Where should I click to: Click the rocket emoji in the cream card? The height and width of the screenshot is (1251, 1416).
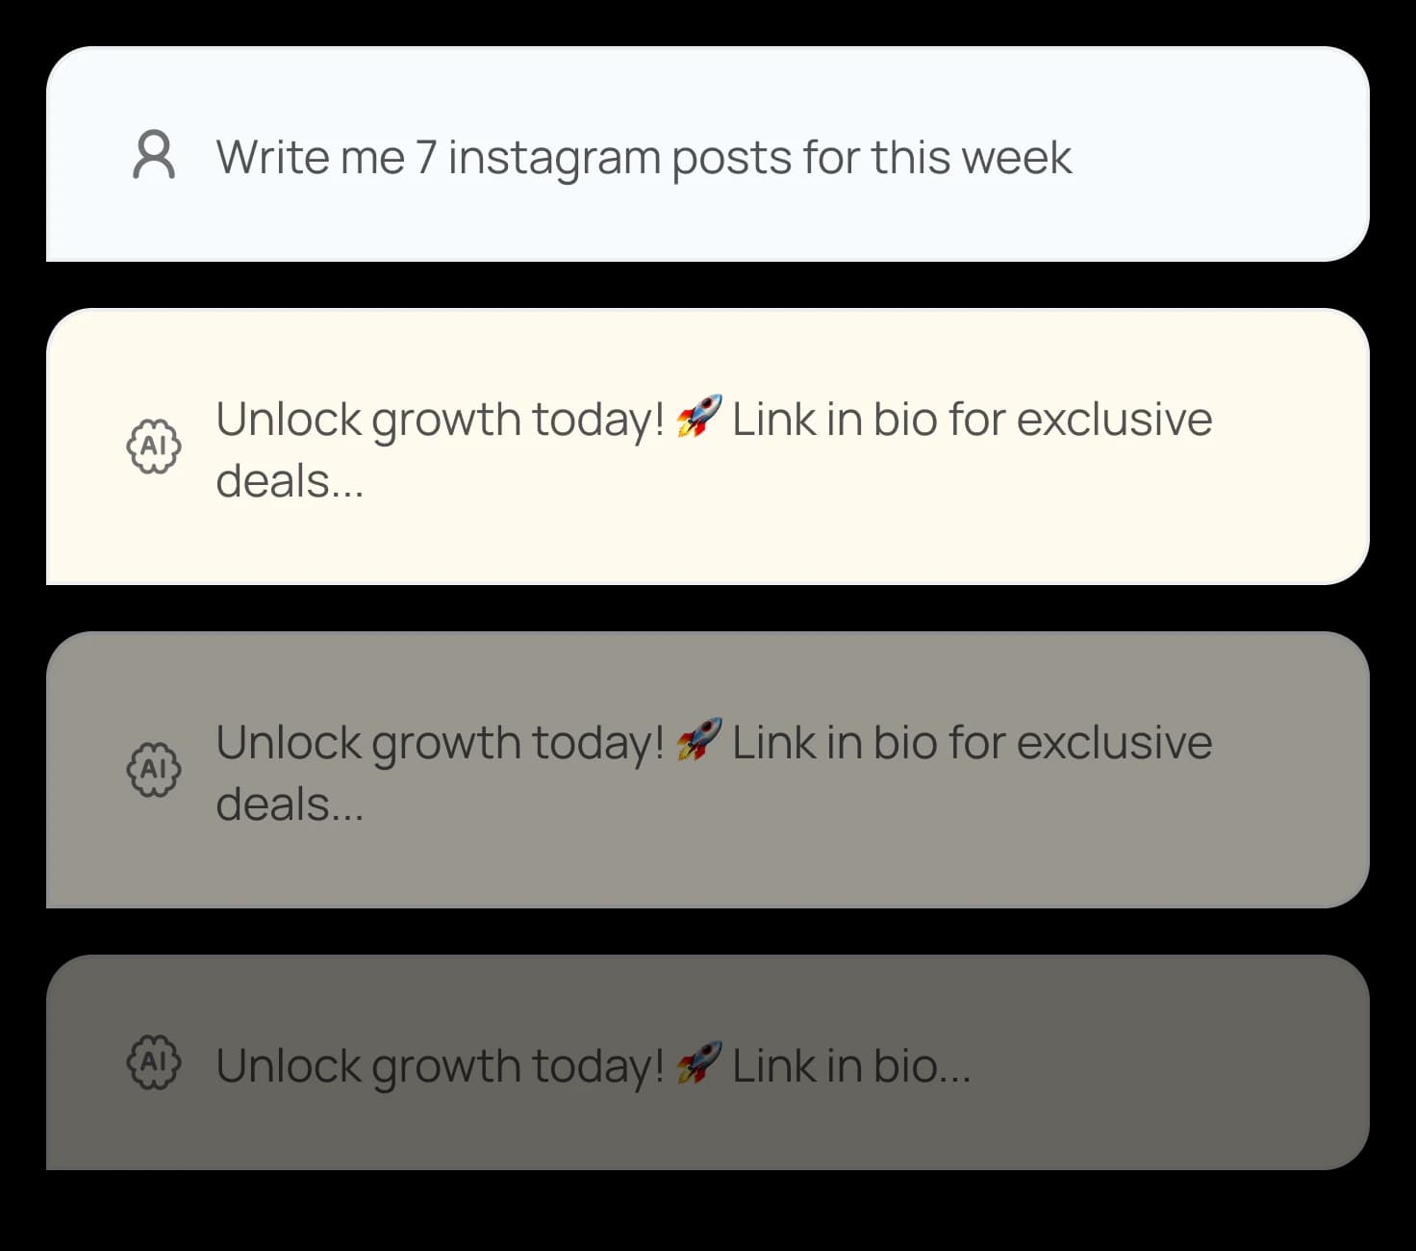(x=698, y=417)
